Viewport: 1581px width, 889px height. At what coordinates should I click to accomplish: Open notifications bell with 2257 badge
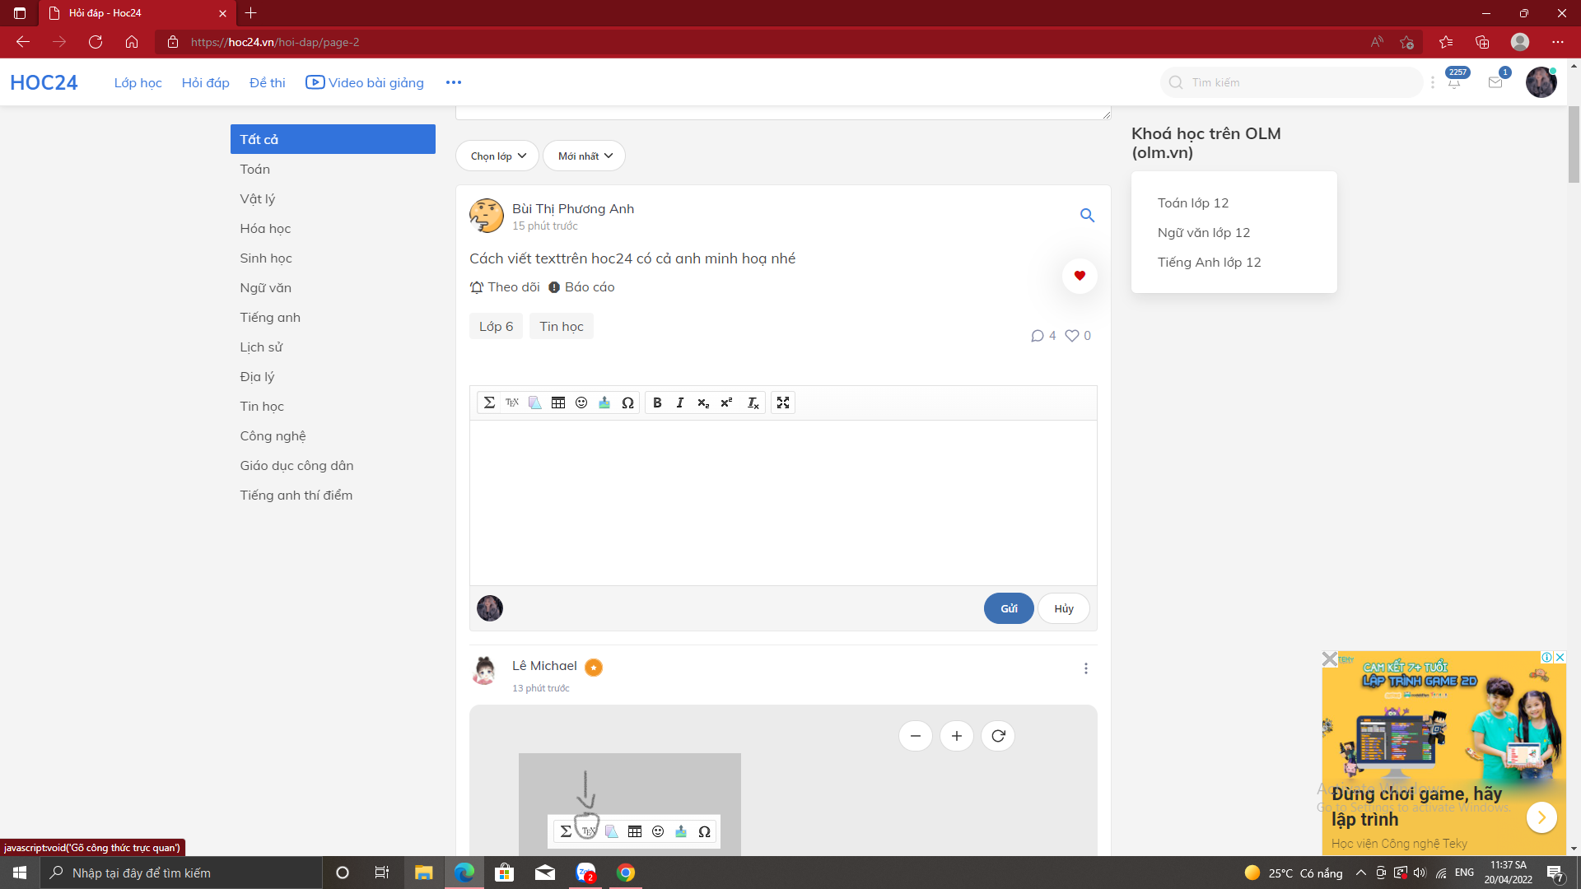point(1454,82)
